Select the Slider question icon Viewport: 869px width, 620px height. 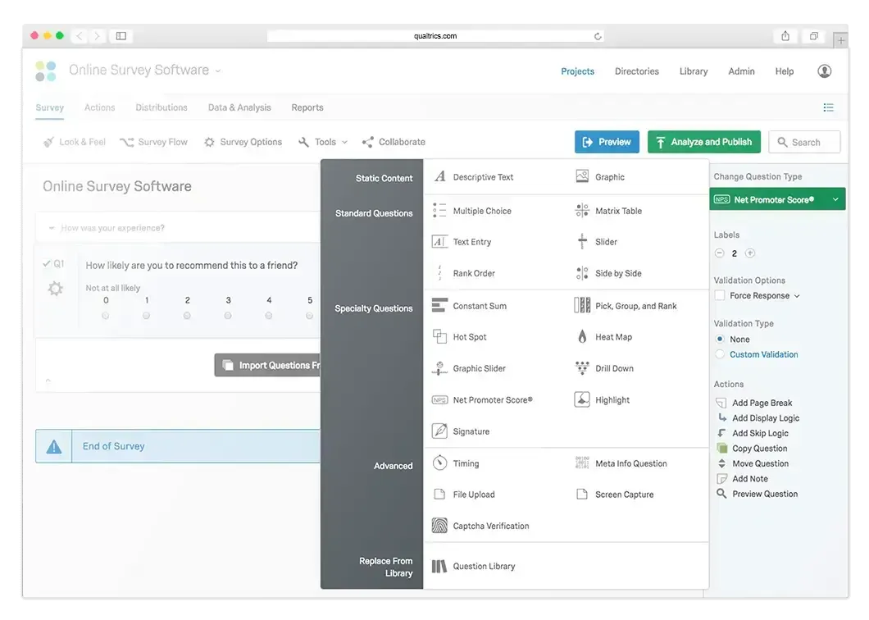pyautogui.click(x=582, y=241)
